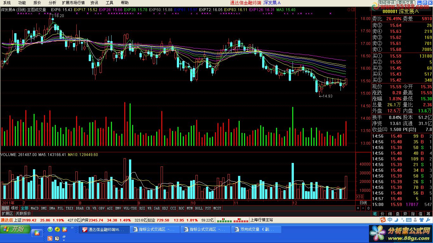The width and height of the screenshot is (433, 243).
Task: Select the 细 tab in quote panel
Action: pyautogui.click(x=390, y=214)
